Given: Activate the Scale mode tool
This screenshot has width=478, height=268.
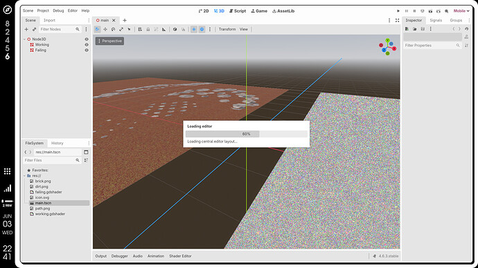Looking at the screenshot, I should pyautogui.click(x=121, y=29).
